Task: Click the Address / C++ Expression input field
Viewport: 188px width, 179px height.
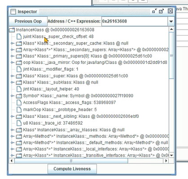Action: (x=135, y=21)
